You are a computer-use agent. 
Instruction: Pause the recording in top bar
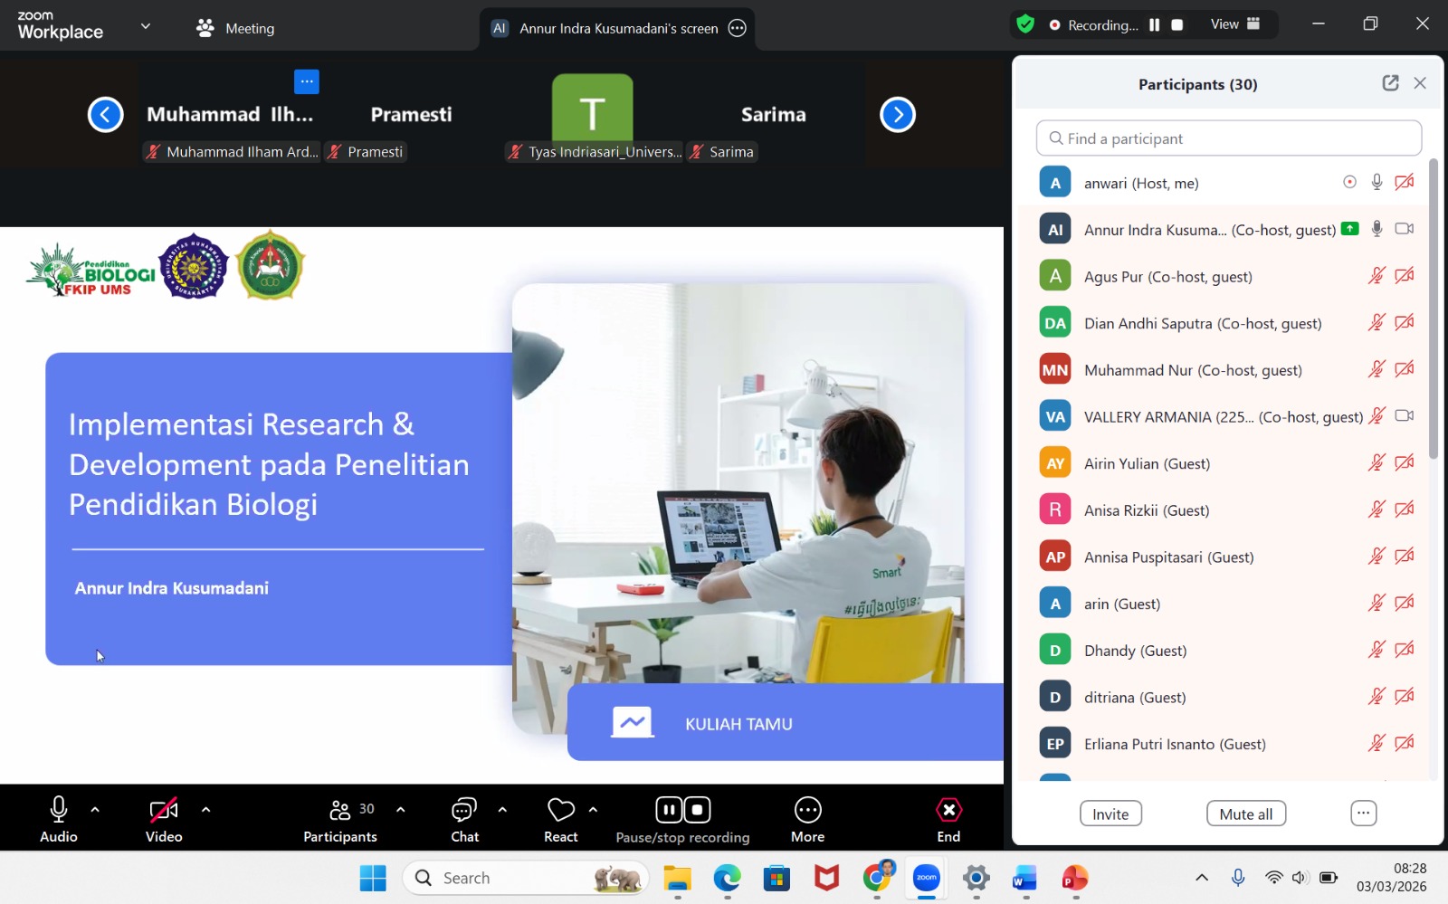[1154, 25]
